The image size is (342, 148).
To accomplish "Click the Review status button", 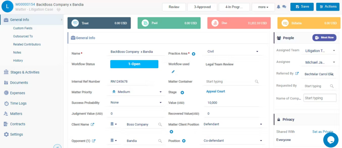I will coord(174,7).
